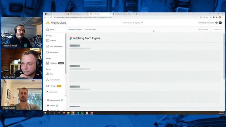
Task: Select Paul Kukiel video tile
Action: tap(22, 95)
